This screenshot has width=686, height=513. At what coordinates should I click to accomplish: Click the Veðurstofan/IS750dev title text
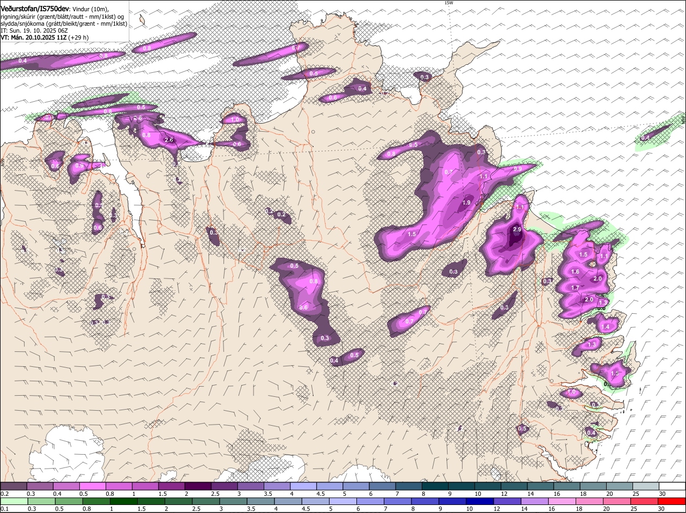pos(35,9)
